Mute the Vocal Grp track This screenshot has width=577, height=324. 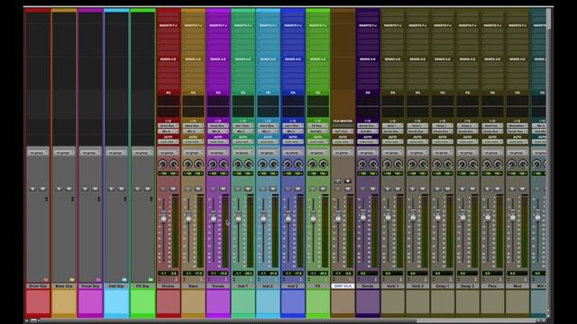tap(96, 189)
